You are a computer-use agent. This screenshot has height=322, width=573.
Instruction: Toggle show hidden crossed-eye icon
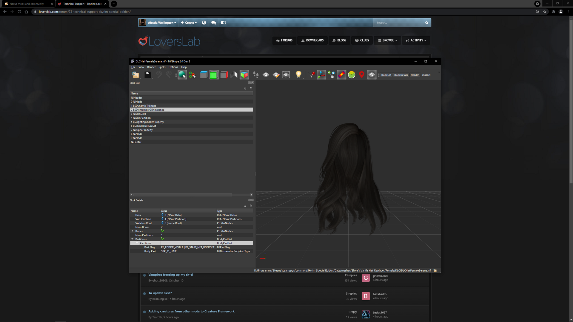[372, 75]
